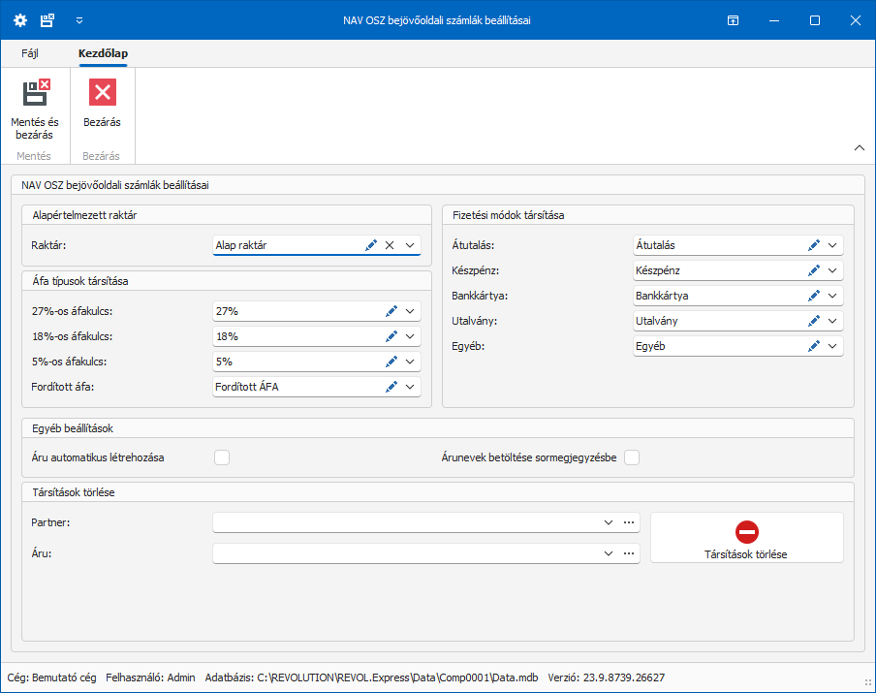Edit the 5%-os áfakulcs pencil icon
Image resolution: width=876 pixels, height=693 pixels.
pyautogui.click(x=391, y=362)
